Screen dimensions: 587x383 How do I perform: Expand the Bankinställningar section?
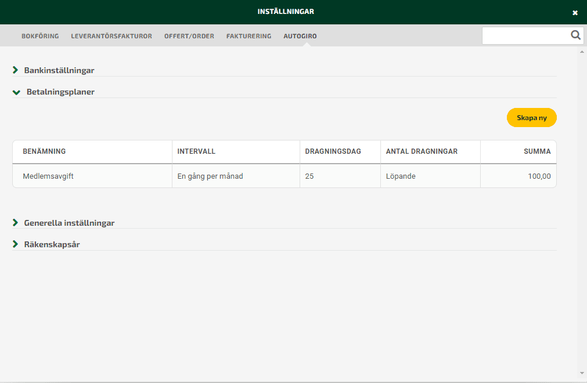[x=53, y=70]
